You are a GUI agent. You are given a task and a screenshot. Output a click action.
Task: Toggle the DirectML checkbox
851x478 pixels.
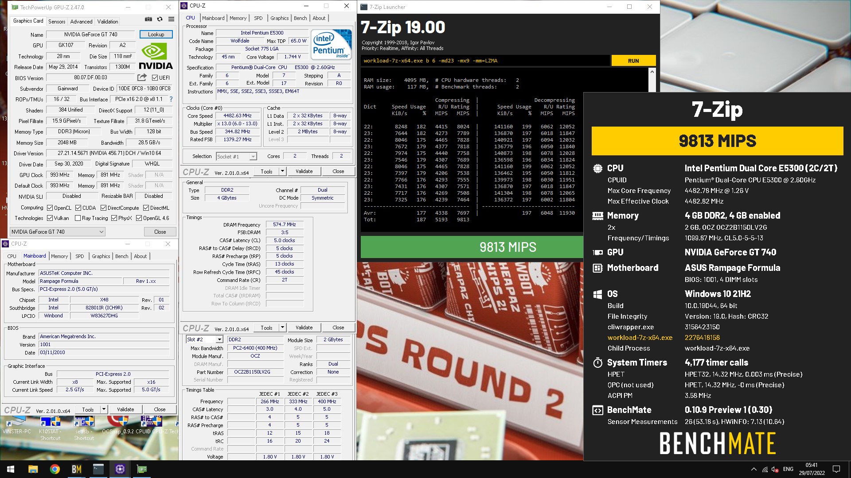pyautogui.click(x=146, y=208)
